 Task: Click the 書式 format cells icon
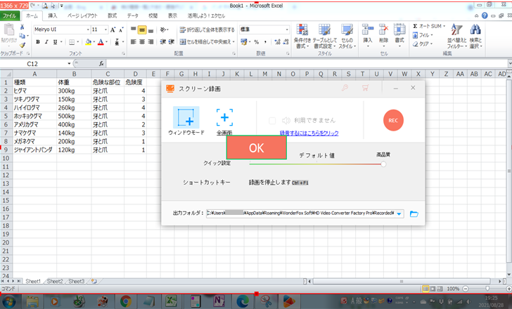399,29
